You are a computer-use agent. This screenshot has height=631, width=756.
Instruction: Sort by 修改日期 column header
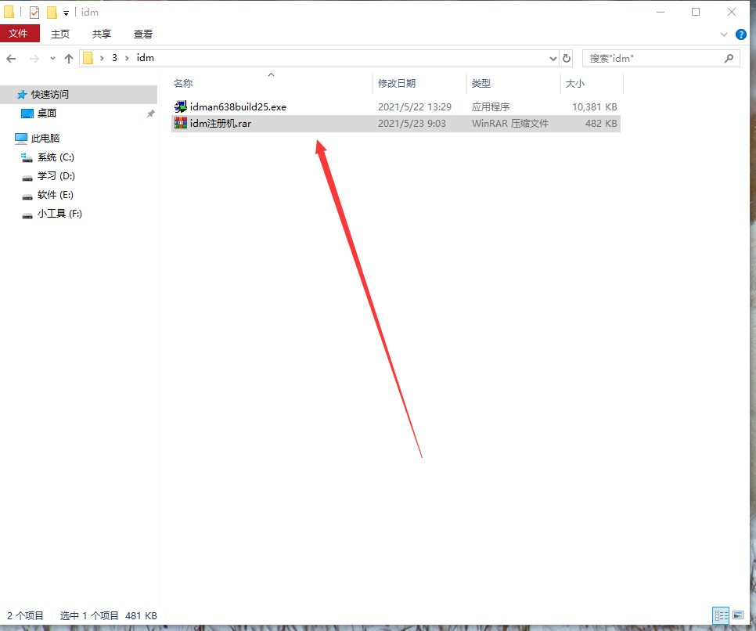419,83
